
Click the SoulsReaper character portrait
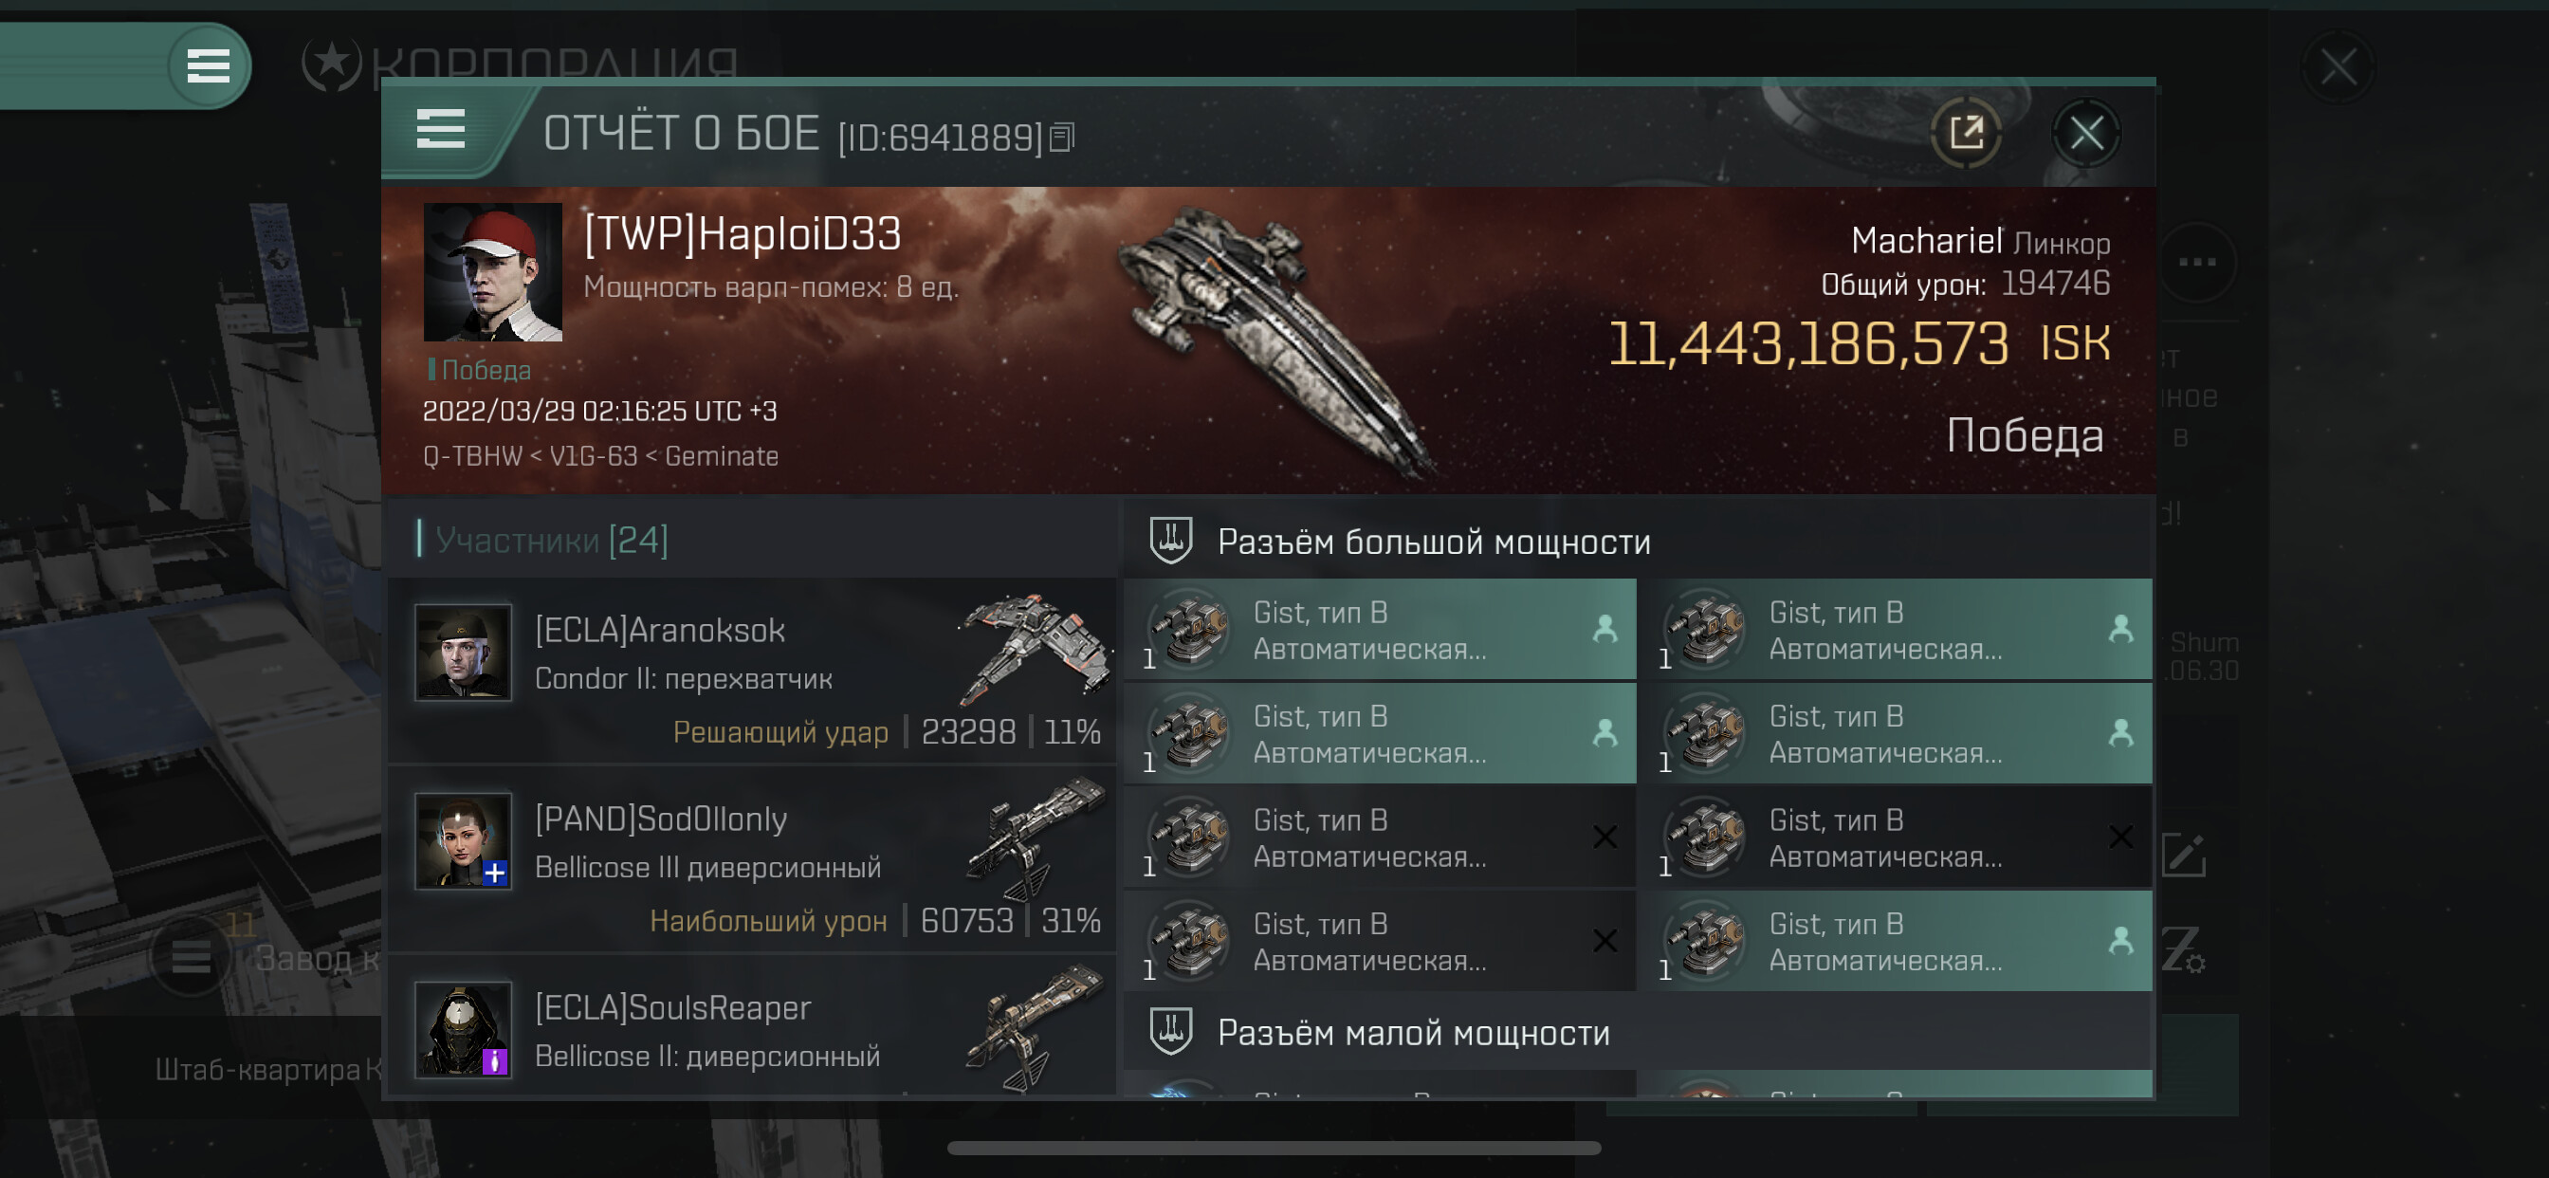462,1029
